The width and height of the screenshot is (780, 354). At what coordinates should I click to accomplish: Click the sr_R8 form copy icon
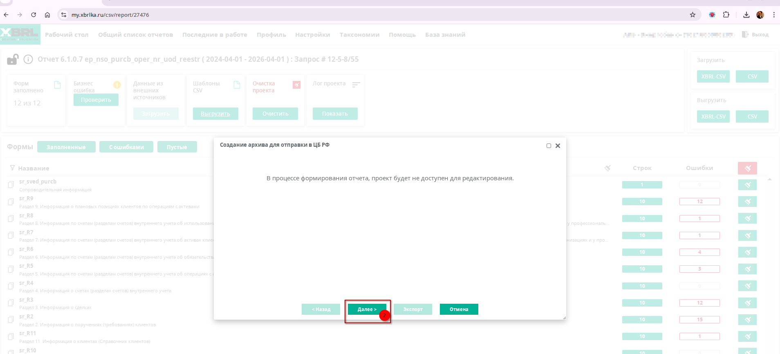pyautogui.click(x=11, y=219)
